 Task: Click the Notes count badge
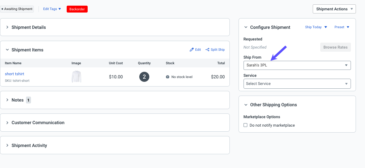pos(28,100)
